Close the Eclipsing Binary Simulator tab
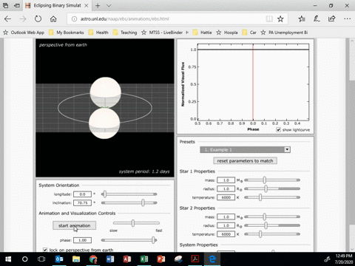The image size is (355, 266). click(x=87, y=5)
